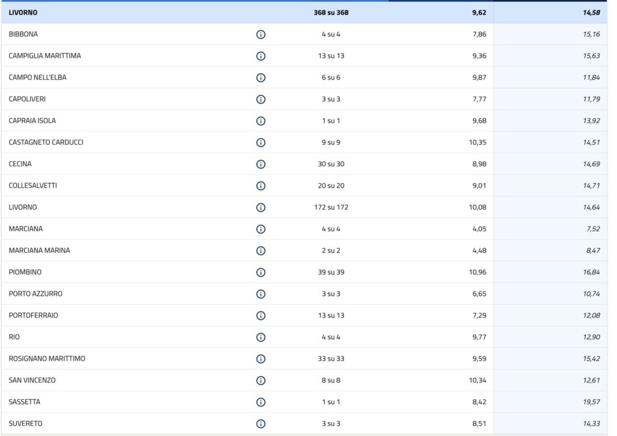Viewport: 617px width, 436px height.
Task: Click the San Vincenzo info icon
Action: point(261,381)
